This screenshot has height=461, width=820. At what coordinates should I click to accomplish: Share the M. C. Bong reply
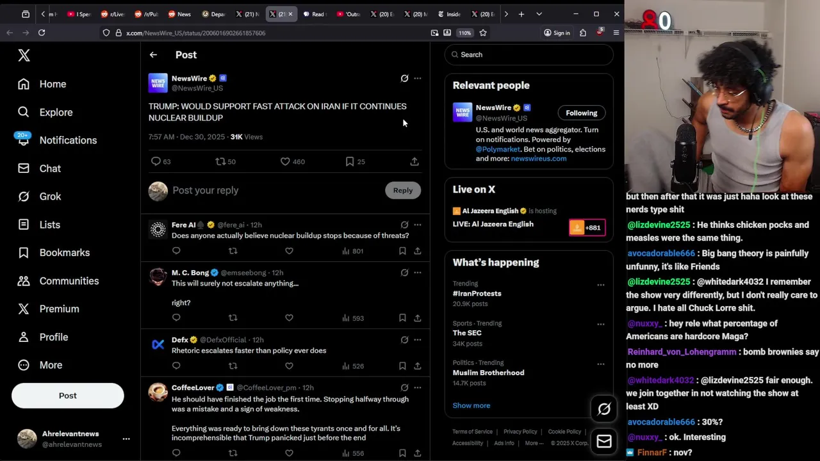pyautogui.click(x=417, y=318)
